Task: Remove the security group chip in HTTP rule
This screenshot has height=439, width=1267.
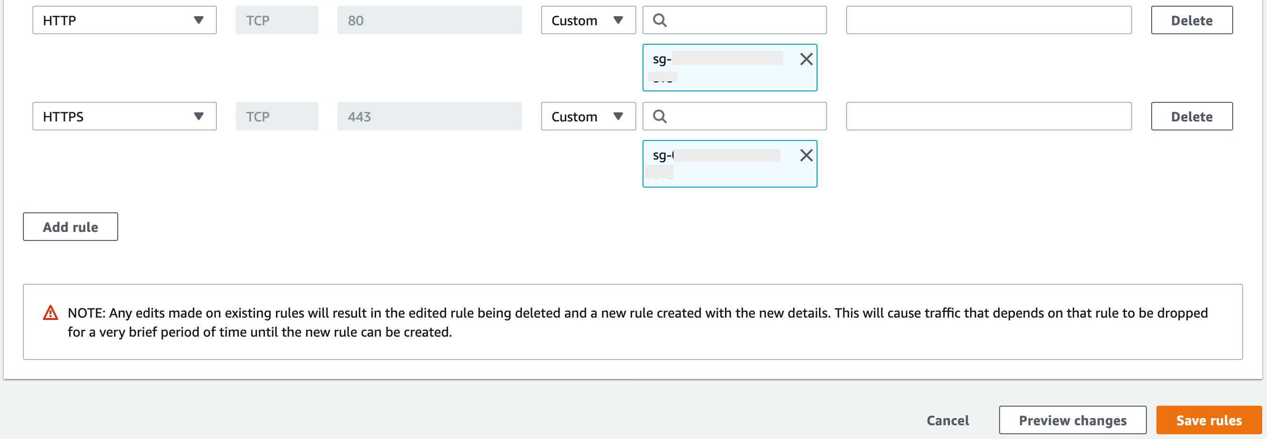Action: 806,60
